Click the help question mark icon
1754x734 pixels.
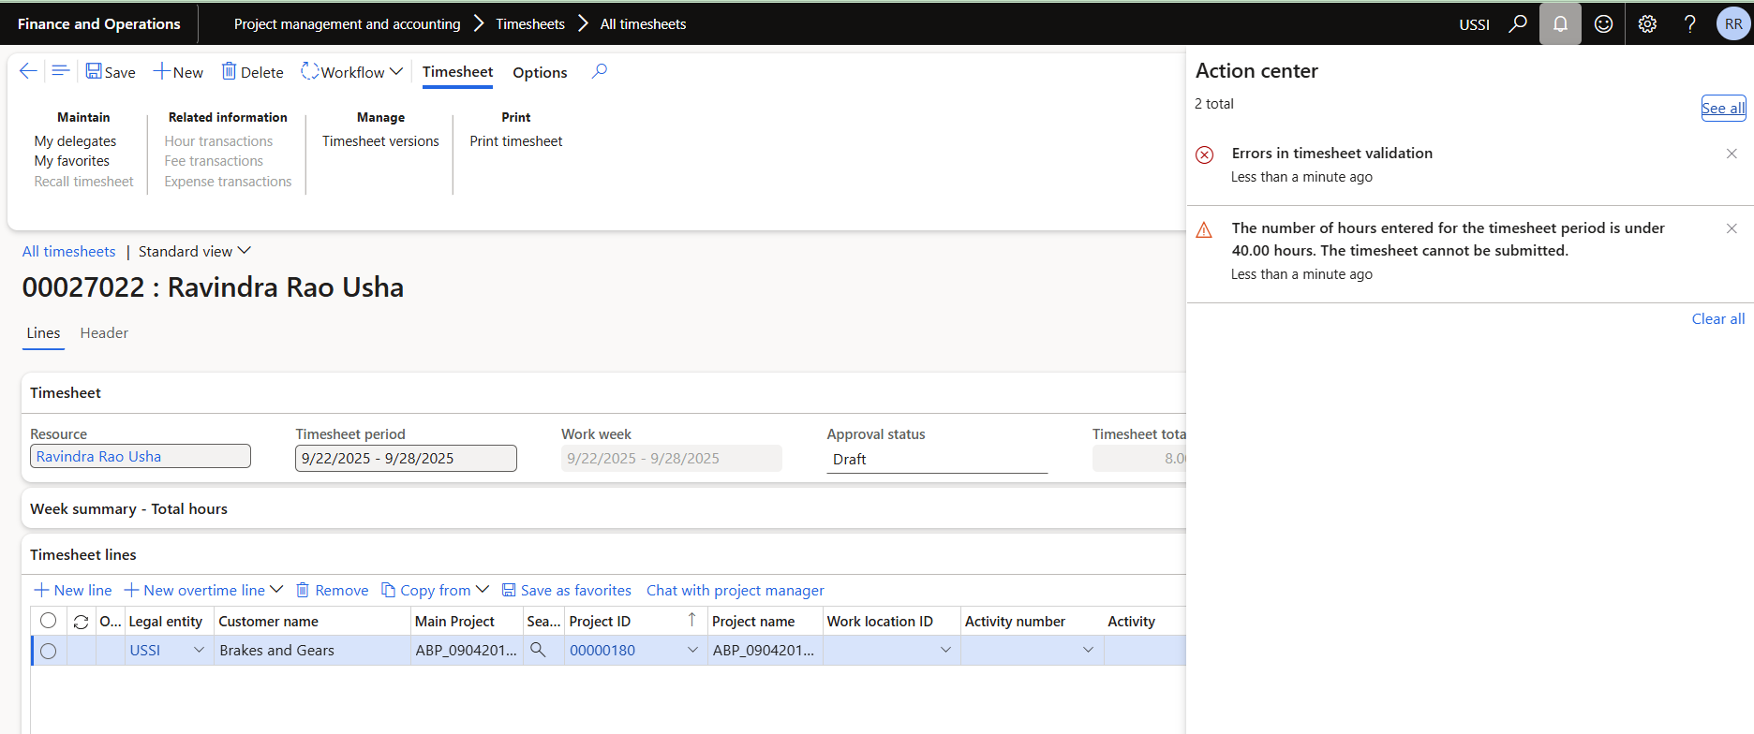click(x=1689, y=24)
